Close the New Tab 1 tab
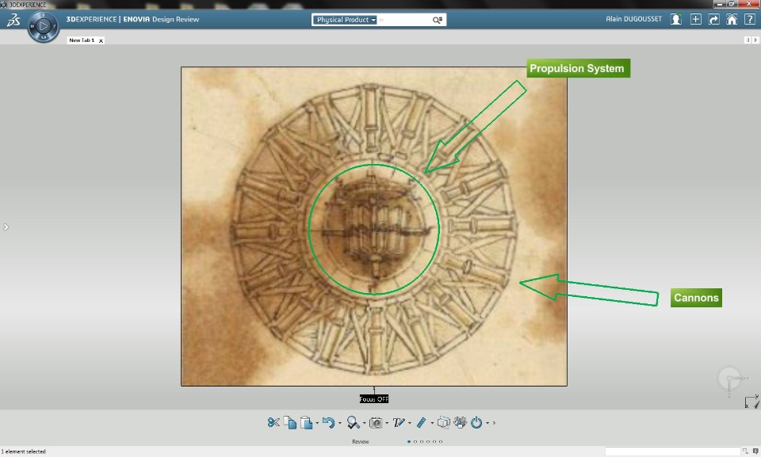761x457 pixels. click(101, 40)
